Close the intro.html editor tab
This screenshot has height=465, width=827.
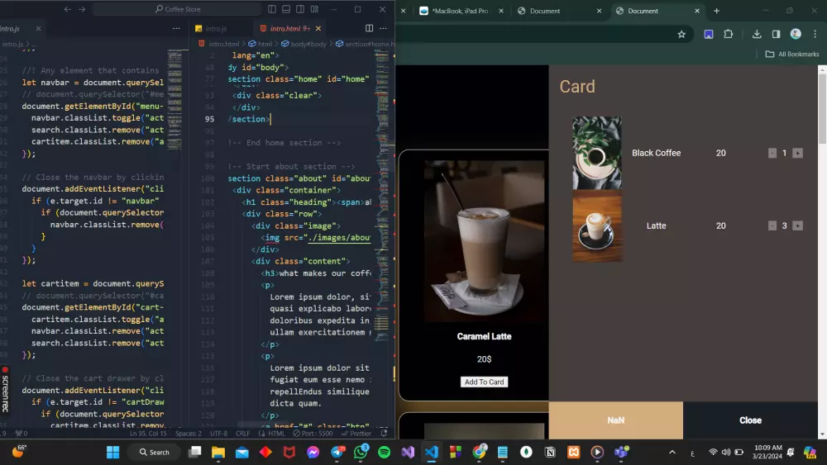tap(318, 28)
